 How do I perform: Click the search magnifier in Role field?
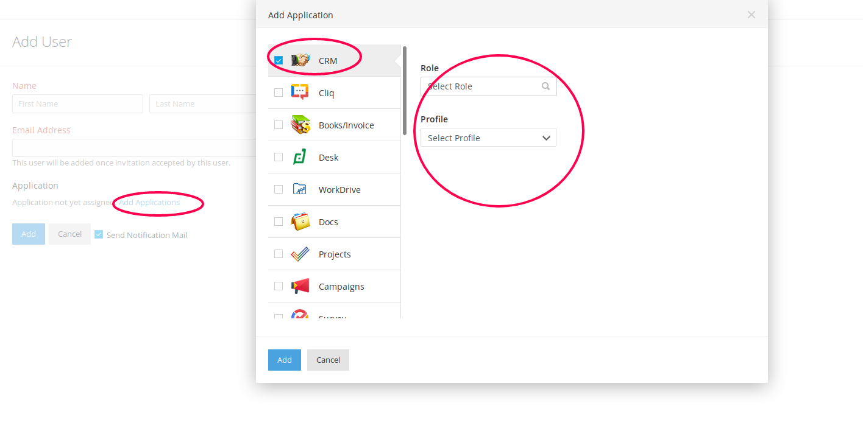pos(546,86)
